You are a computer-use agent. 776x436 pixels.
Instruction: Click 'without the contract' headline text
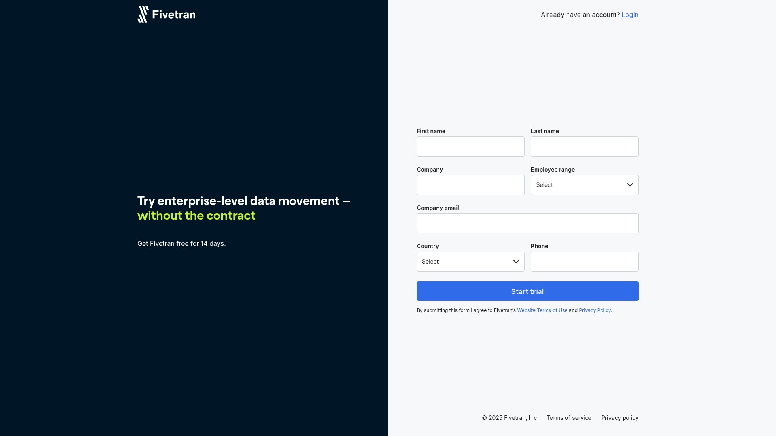(x=196, y=216)
